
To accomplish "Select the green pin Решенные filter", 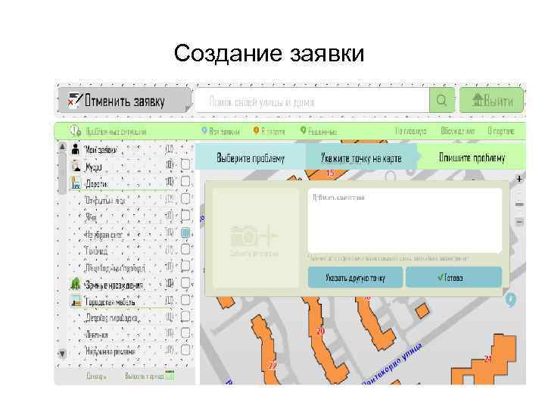I will 319,131.
